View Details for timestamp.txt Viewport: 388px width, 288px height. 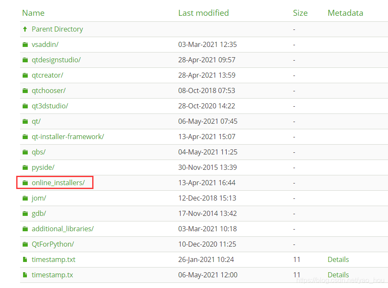338,259
